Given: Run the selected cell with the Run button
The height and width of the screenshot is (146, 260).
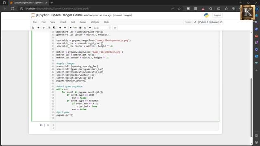Looking at the screenshot, I should [73, 28].
